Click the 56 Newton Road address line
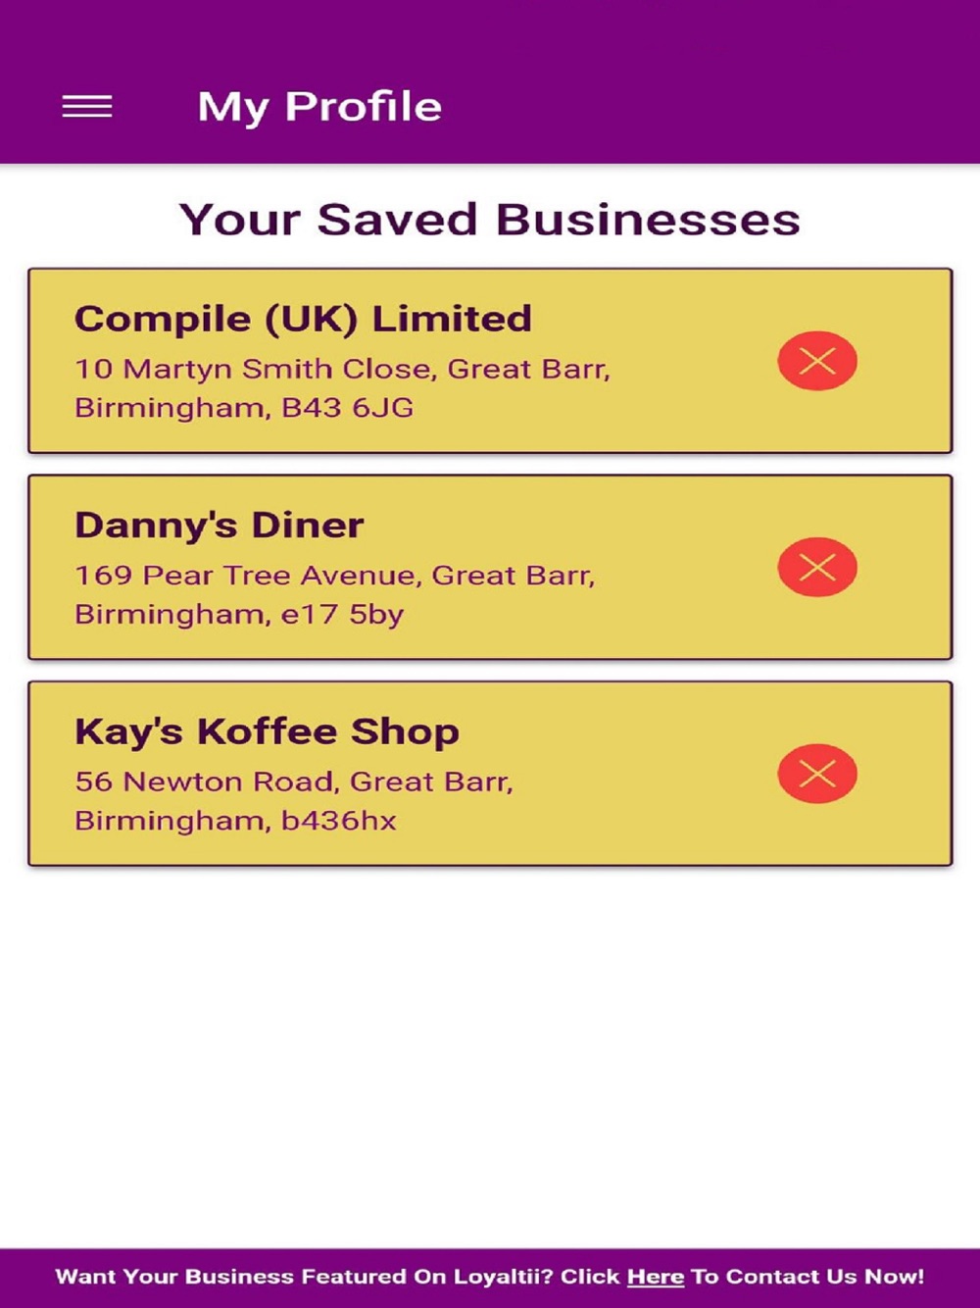980x1308 pixels. pos(293,781)
